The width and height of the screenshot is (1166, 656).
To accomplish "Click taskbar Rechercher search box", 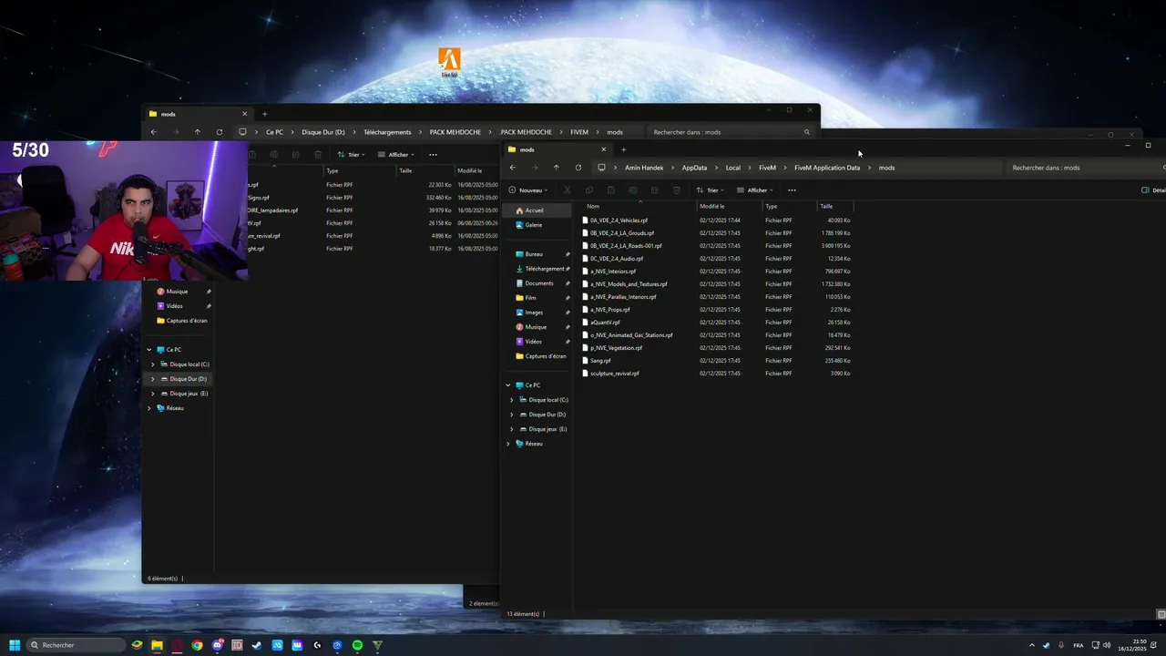I will (x=75, y=645).
